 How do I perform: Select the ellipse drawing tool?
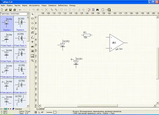point(32,23)
